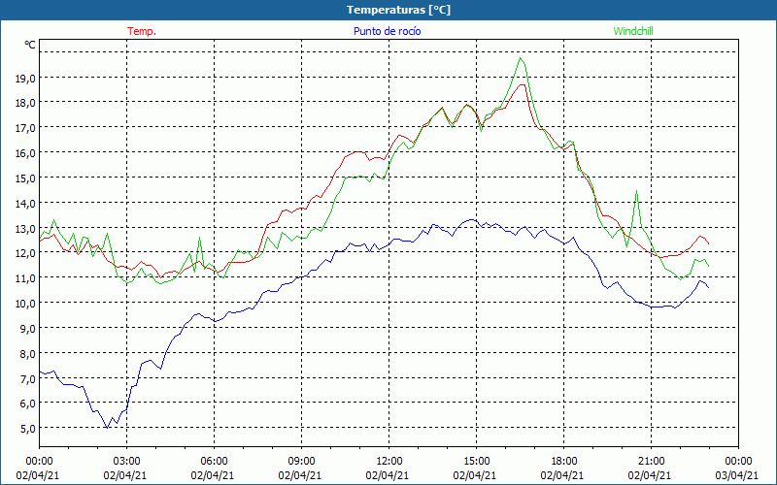777x485 pixels.
Task: Click the blue Punto de rocío legend label
Action: (387, 31)
